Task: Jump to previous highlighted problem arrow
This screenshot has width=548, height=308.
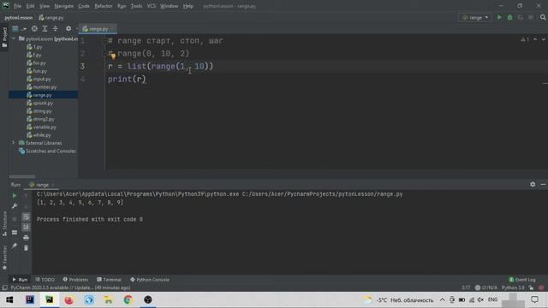Action: click(x=535, y=39)
